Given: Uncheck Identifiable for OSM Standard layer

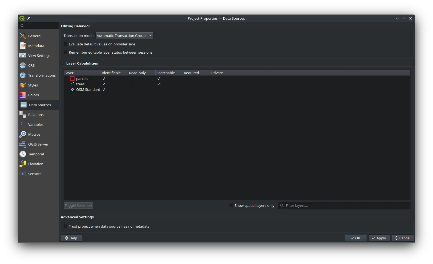Looking at the screenshot, I should click(104, 89).
